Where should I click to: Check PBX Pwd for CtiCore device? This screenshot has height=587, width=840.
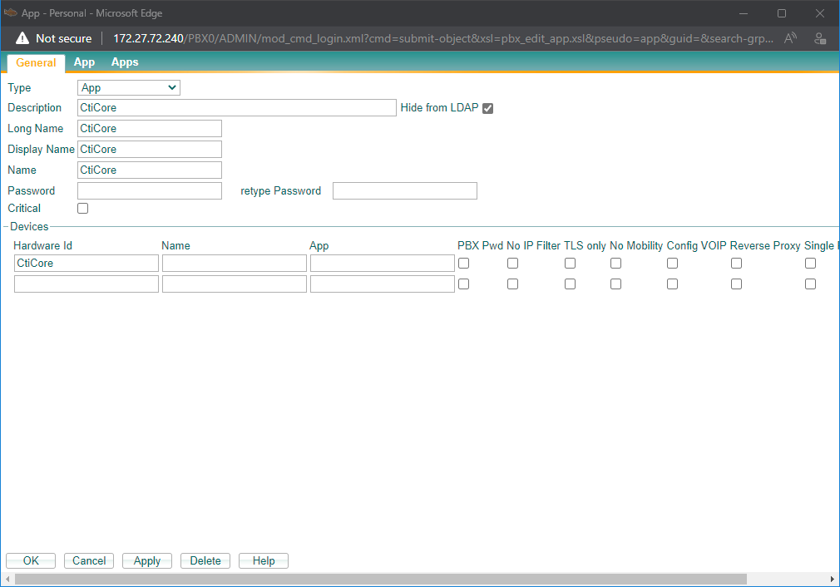(464, 264)
